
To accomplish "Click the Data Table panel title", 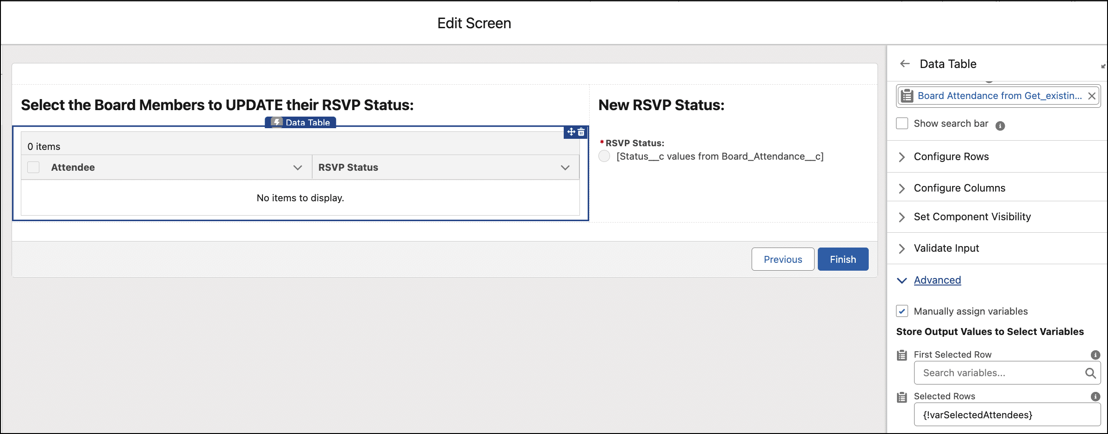I will click(948, 64).
